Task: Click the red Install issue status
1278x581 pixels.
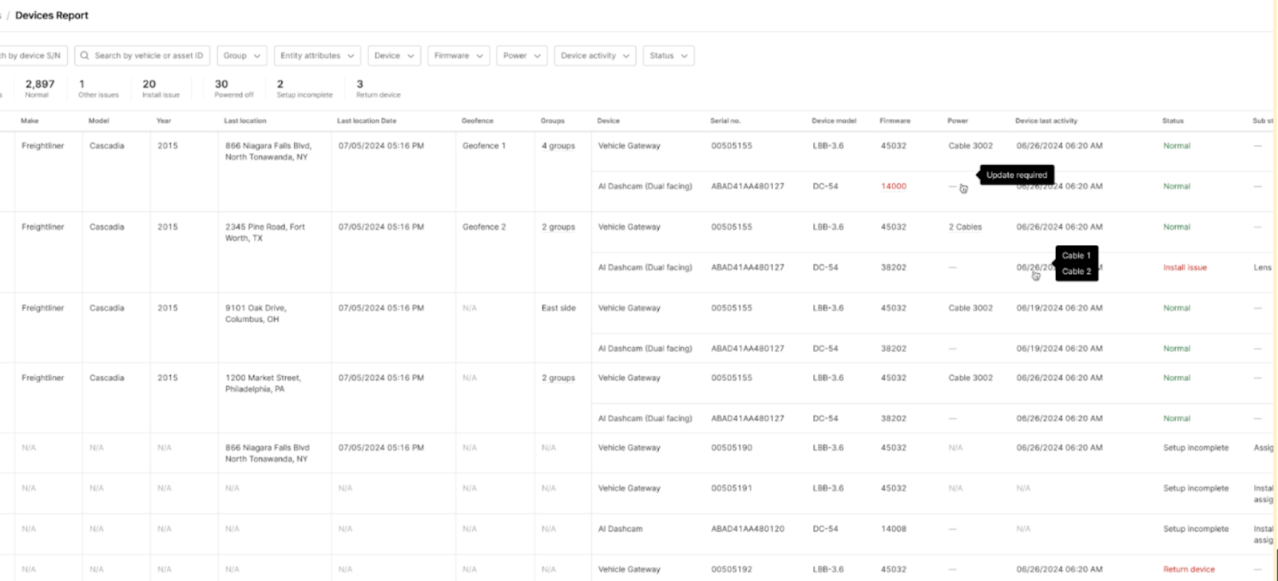Action: (1184, 267)
